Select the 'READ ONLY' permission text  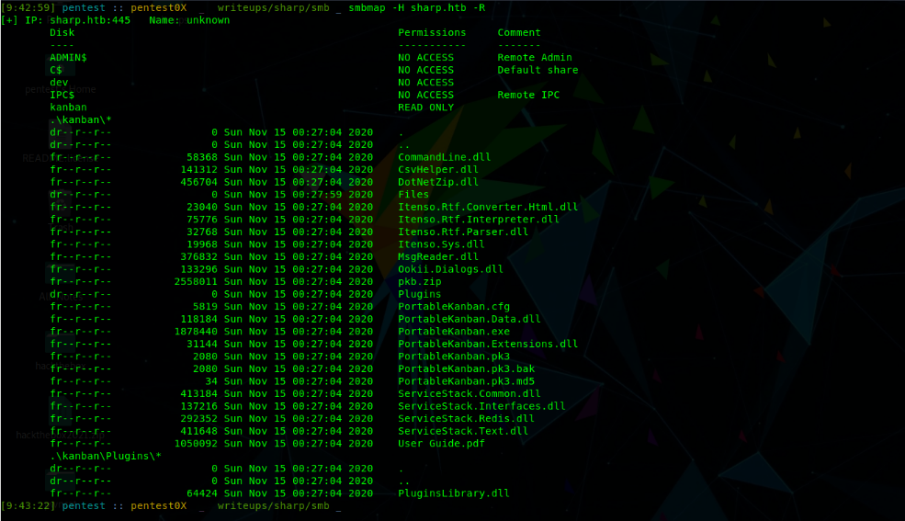426,108
